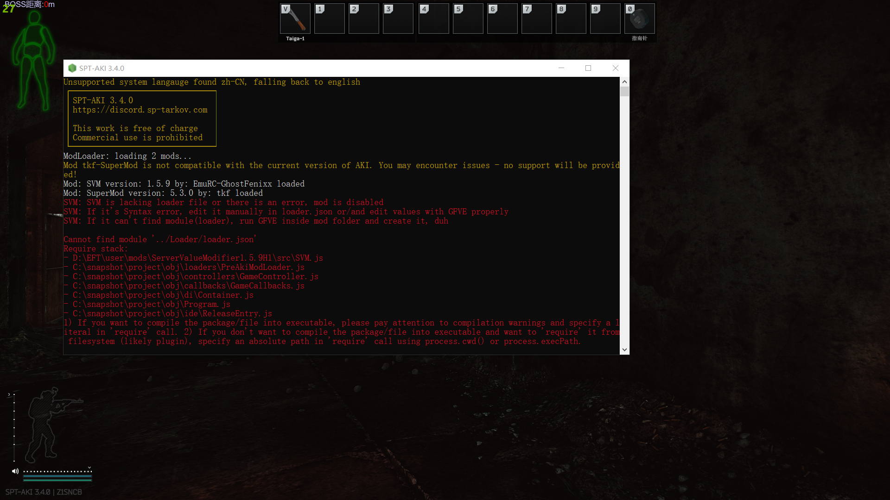Screen dimensions: 890x500
Task: Select empty quick slot 1
Action: point(330,19)
